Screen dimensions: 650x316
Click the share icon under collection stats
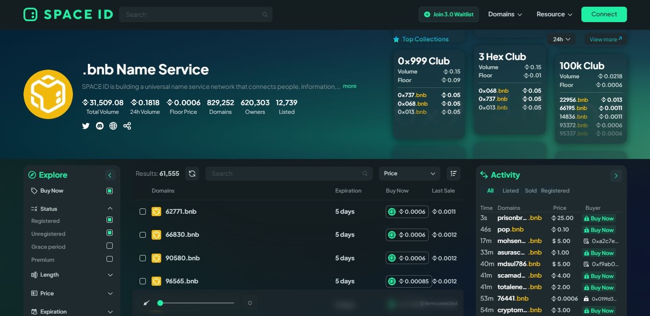127,126
